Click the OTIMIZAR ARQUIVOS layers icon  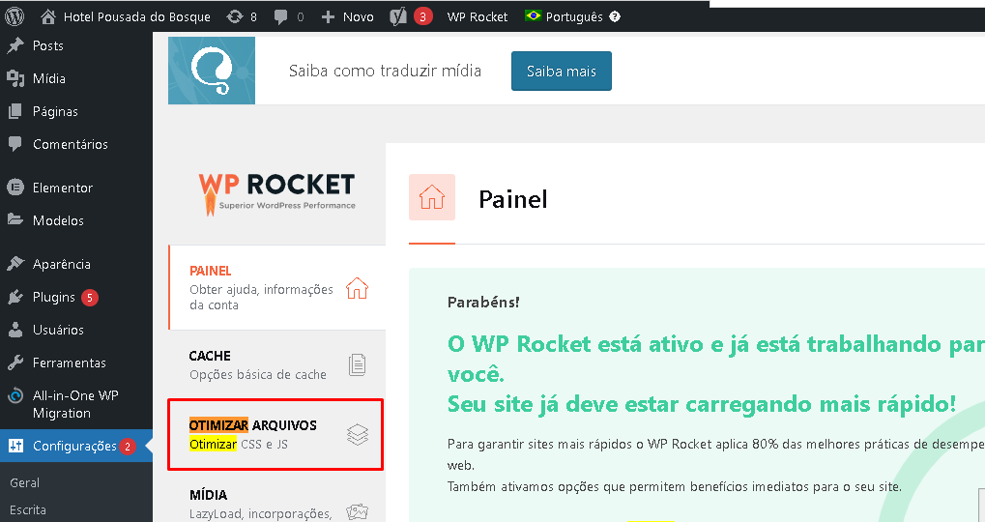(358, 435)
